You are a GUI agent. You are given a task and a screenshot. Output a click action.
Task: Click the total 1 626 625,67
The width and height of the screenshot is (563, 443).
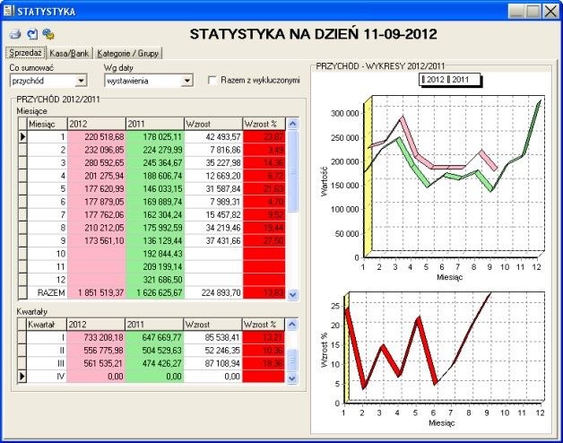tap(155, 292)
